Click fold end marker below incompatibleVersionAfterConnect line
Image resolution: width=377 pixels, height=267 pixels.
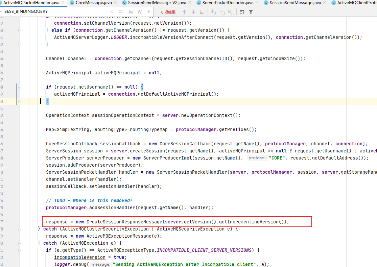20,45
